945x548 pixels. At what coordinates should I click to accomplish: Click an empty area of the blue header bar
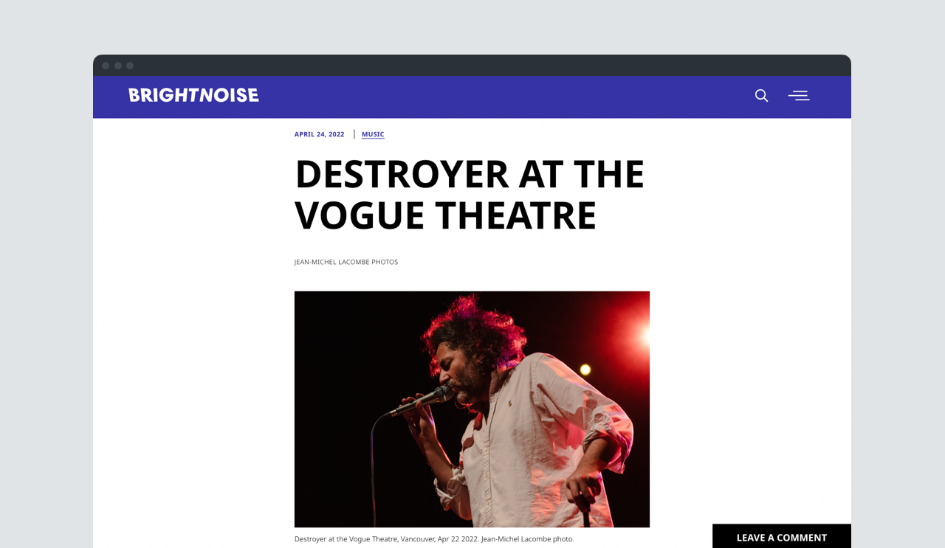(x=502, y=97)
